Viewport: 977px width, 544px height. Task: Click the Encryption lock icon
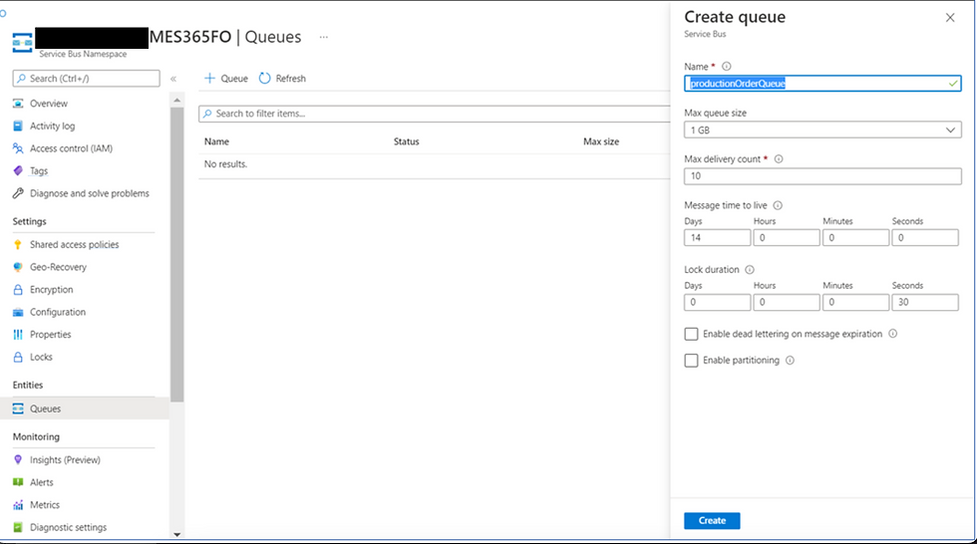click(18, 289)
